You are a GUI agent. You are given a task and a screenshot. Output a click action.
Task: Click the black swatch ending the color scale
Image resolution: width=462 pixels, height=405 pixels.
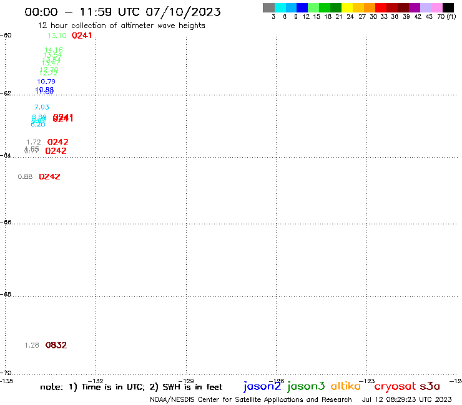pos(448,7)
